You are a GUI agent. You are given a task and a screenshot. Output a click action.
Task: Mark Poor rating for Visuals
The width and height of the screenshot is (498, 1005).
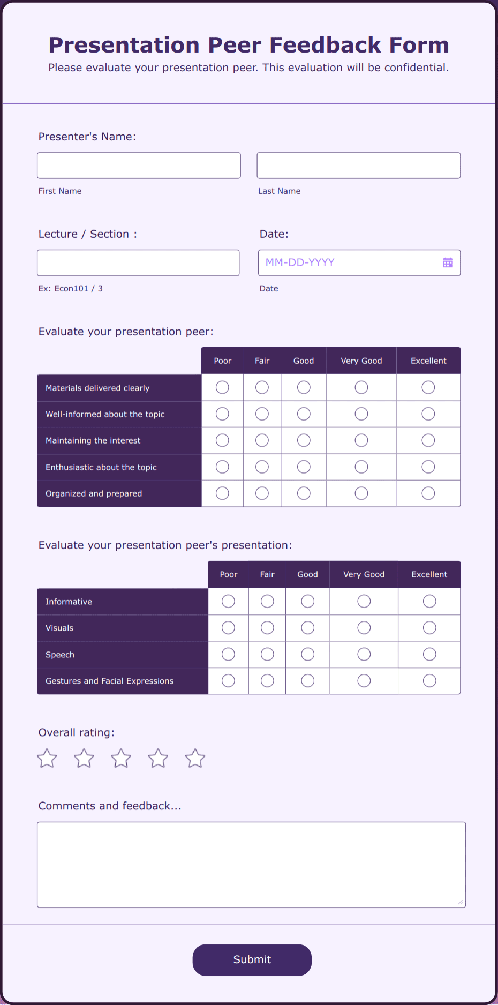pos(228,627)
